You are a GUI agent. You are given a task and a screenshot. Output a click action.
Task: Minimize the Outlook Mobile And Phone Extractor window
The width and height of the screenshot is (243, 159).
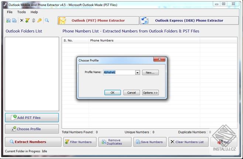pos(217,4)
